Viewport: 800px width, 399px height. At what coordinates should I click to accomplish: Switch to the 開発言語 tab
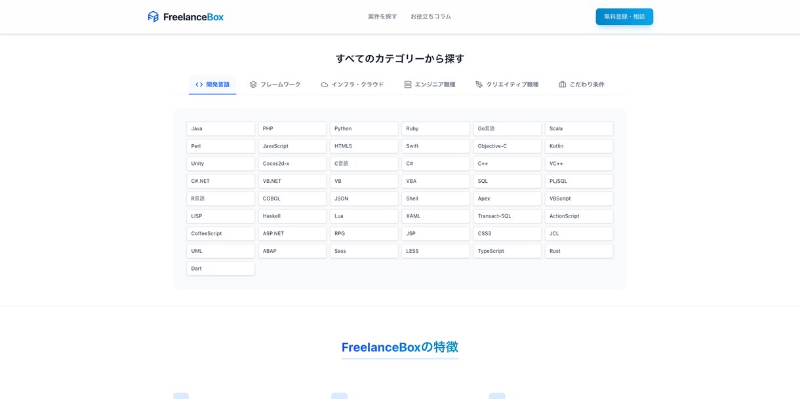tap(212, 85)
